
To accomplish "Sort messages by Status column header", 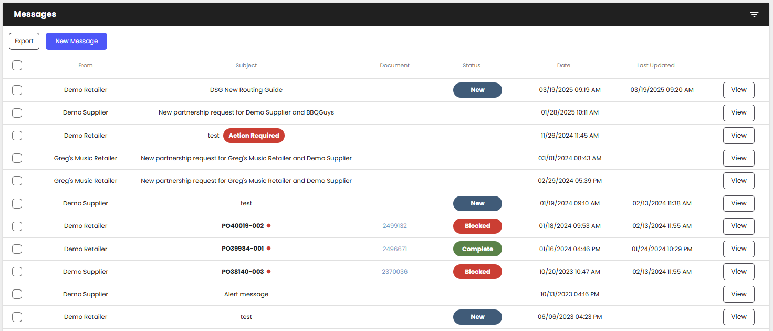I will click(x=471, y=65).
